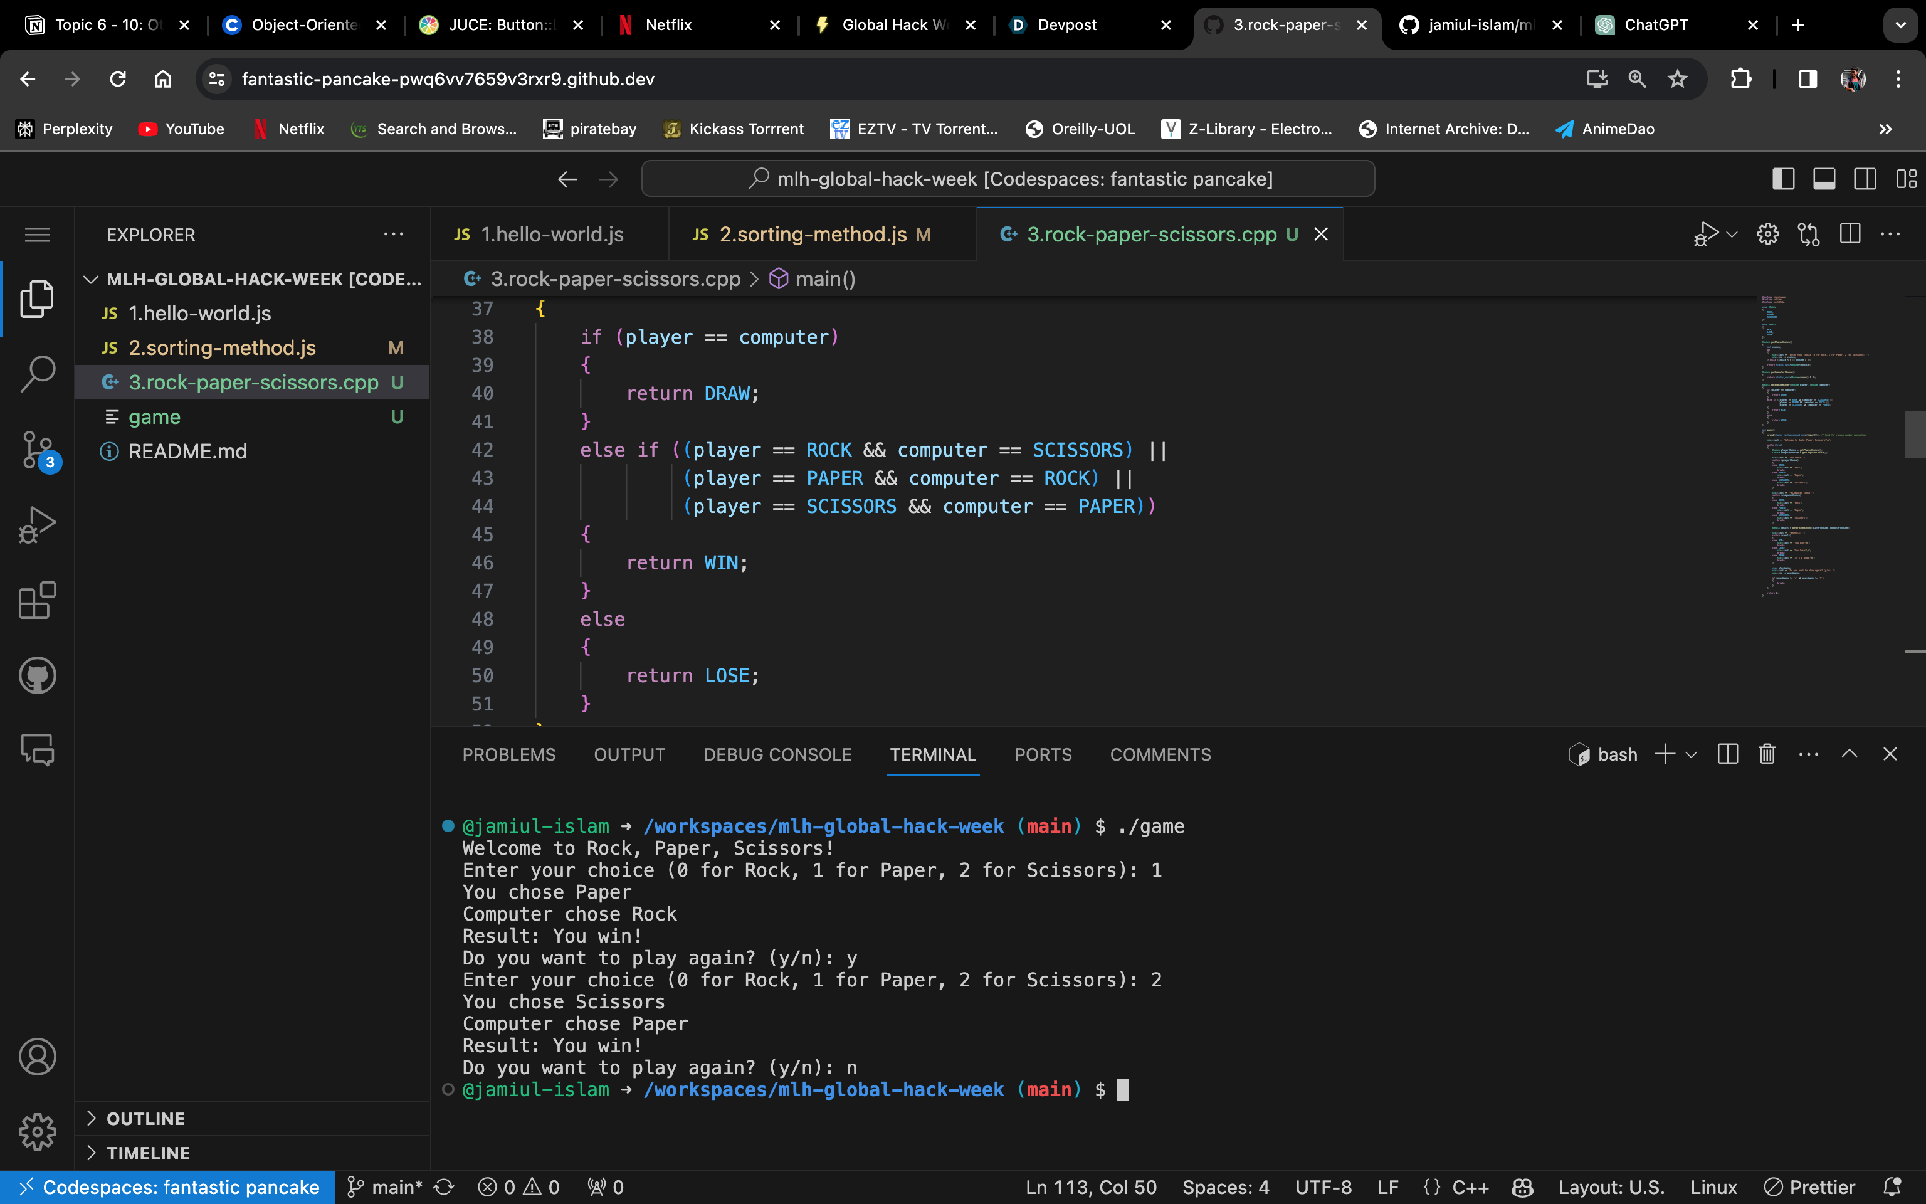Click the Kill Terminal trash icon
Viewport: 1926px width, 1204px height.
1766,754
